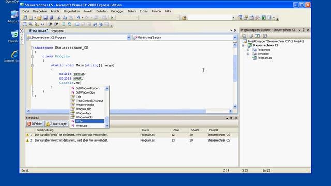Click Show All Files icon in Projektmappen-Explorer
The height and width of the screenshot is (186, 331).
tap(251, 36)
